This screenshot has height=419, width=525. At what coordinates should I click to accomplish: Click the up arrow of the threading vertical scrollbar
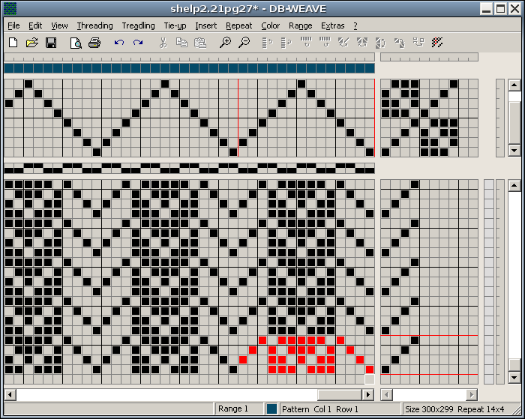(x=514, y=85)
